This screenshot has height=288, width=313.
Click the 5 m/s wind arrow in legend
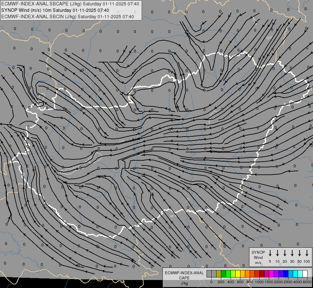click(x=270, y=253)
